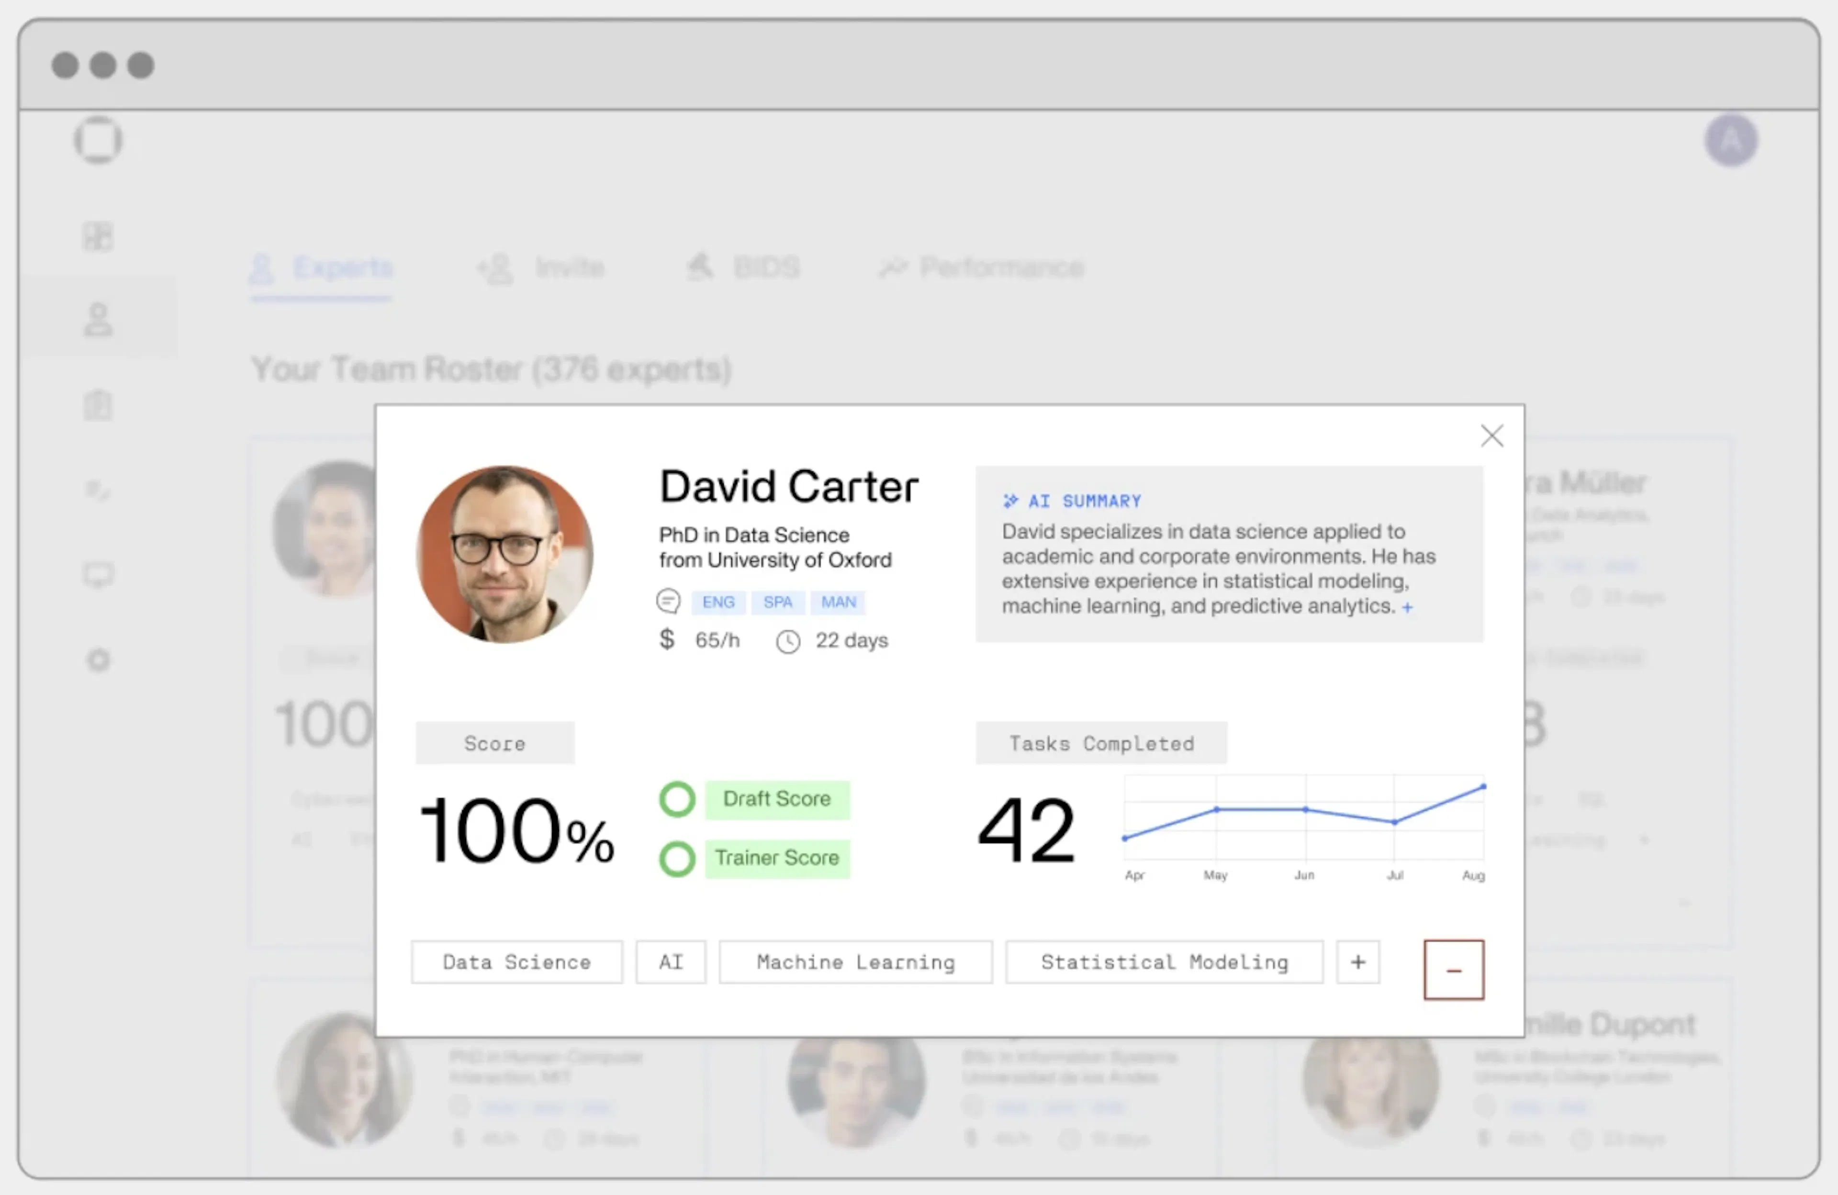This screenshot has height=1195, width=1838.
Task: Open the BIDS tab
Action: [743, 268]
